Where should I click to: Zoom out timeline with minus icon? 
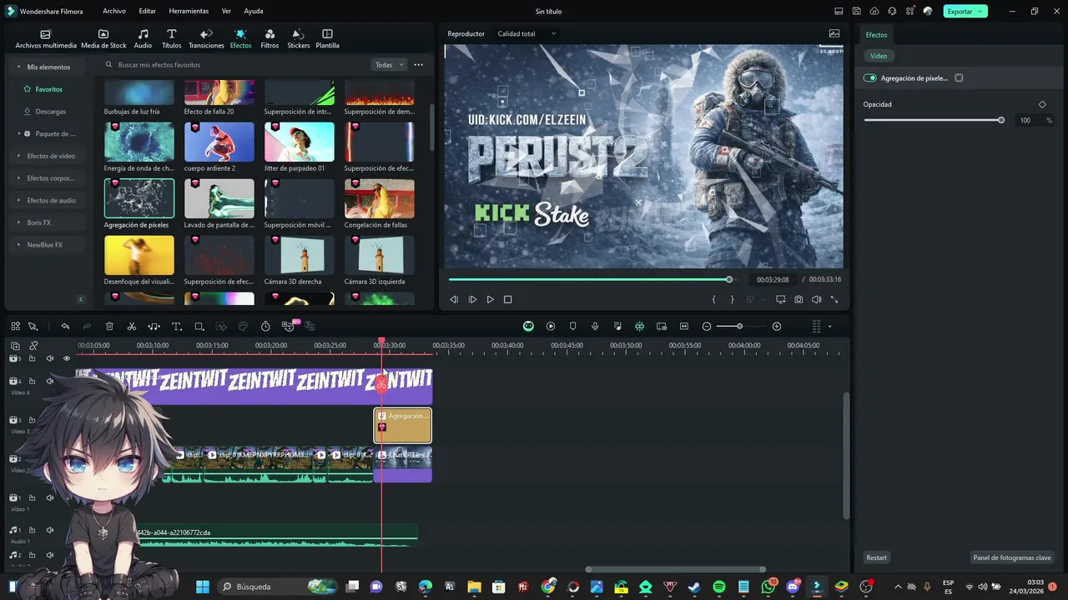click(707, 327)
